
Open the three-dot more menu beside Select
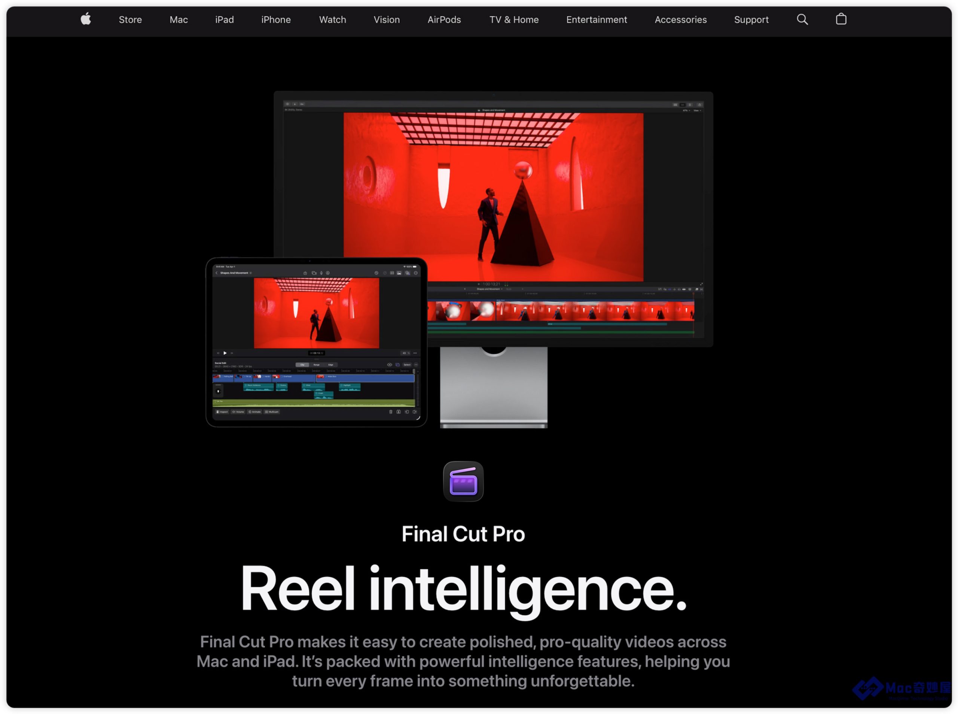416,365
